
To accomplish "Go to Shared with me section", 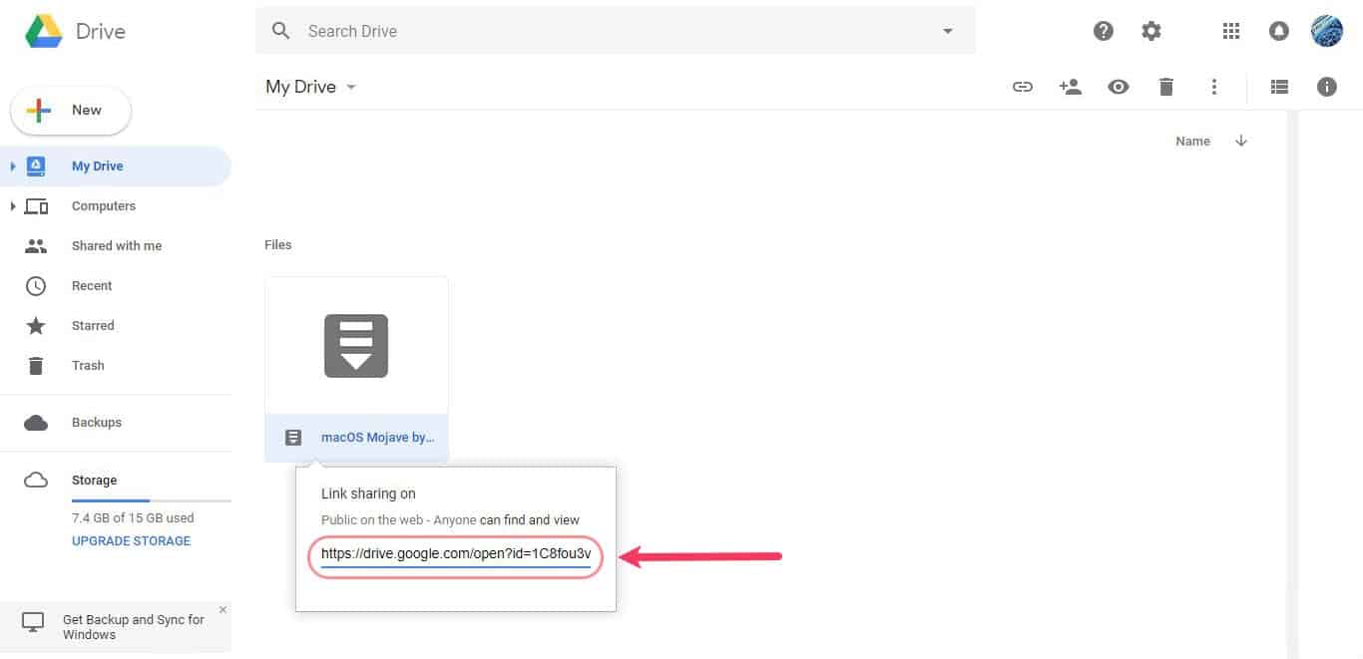I will [116, 245].
